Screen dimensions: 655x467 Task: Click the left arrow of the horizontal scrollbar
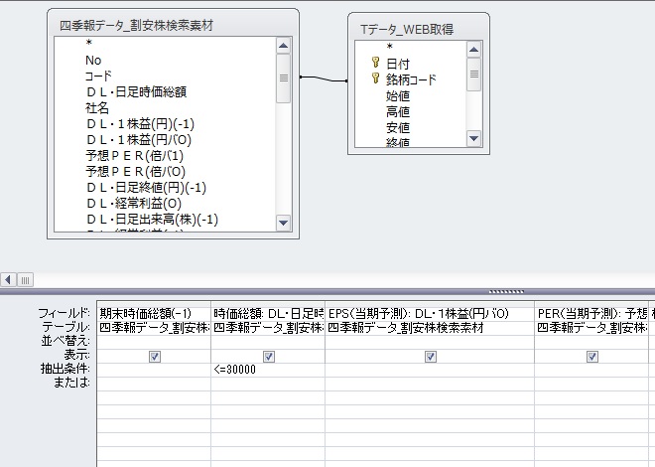pos(9,279)
